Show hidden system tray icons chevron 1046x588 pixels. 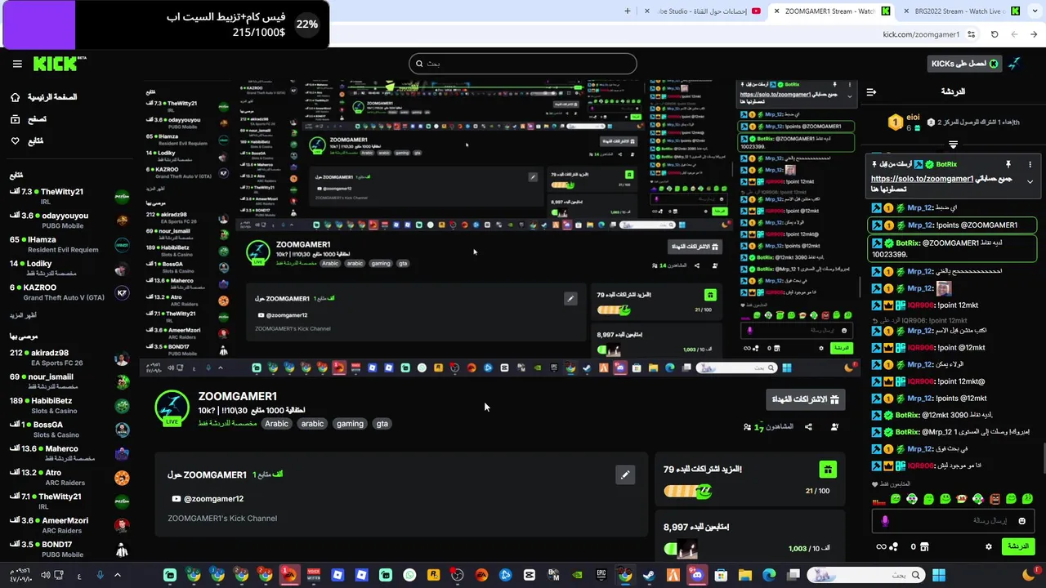coord(117,576)
